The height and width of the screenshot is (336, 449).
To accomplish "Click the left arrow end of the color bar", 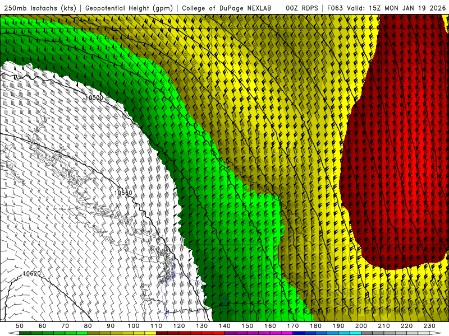I will coord(13,333).
